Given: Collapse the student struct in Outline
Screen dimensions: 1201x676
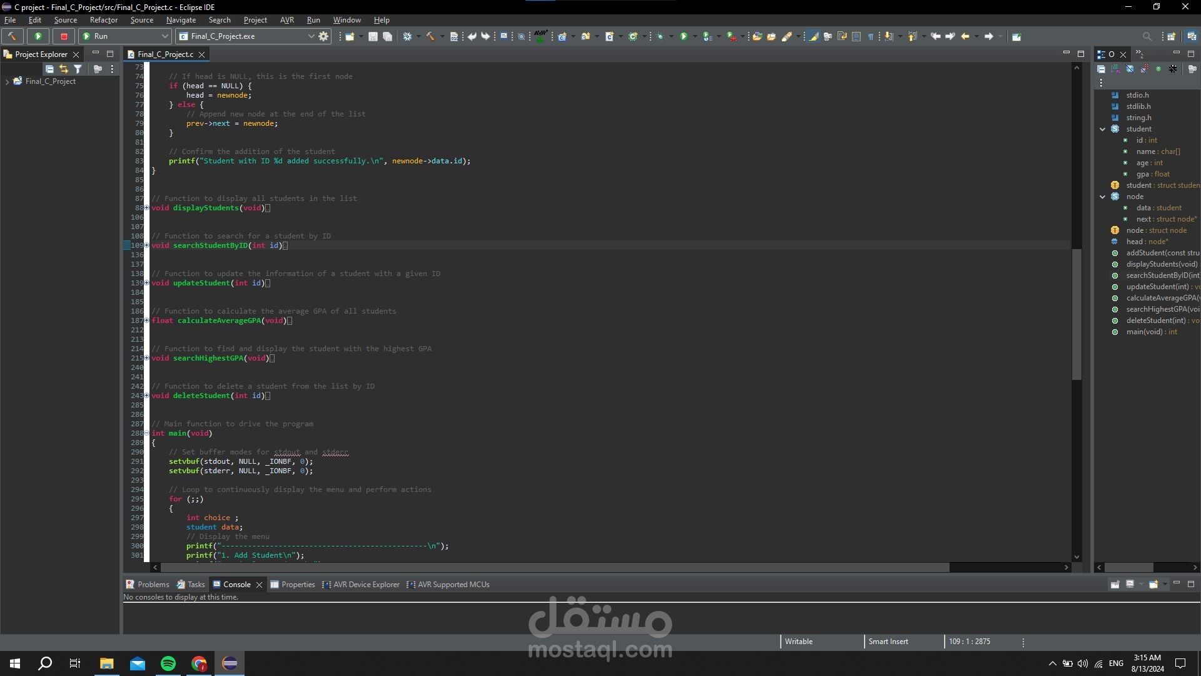Looking at the screenshot, I should (1102, 129).
